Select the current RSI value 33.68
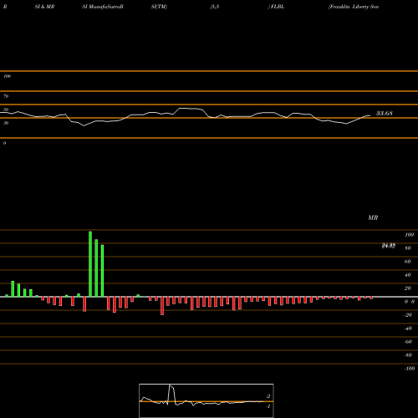Image resolution: width=418 pixels, height=418 pixels. [x=385, y=113]
